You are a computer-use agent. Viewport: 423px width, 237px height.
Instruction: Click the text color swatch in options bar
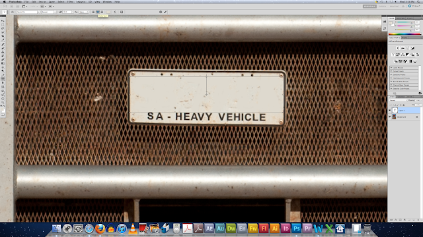(x=108, y=12)
